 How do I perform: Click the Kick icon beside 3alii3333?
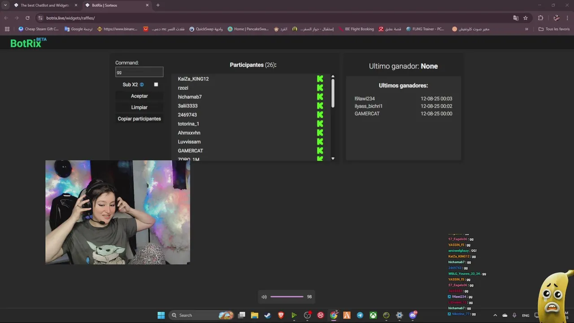click(320, 105)
